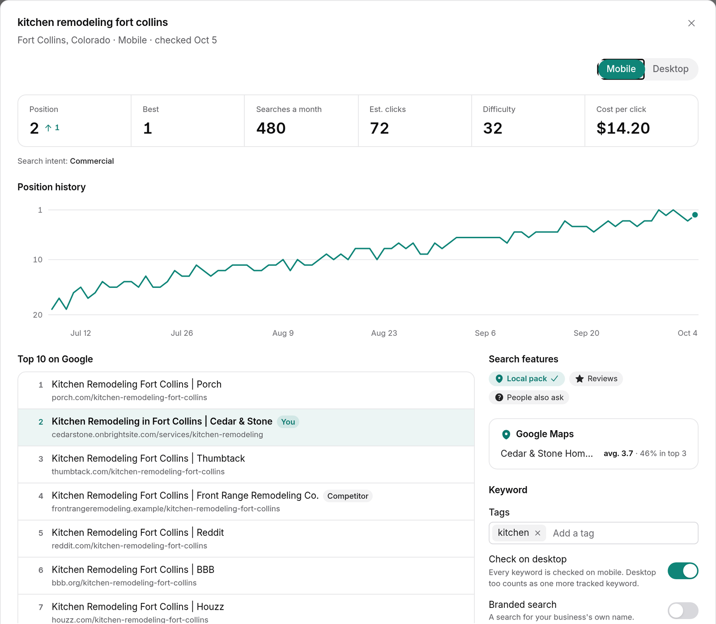
Task: Close the keyword detail dialog
Action: coord(691,23)
